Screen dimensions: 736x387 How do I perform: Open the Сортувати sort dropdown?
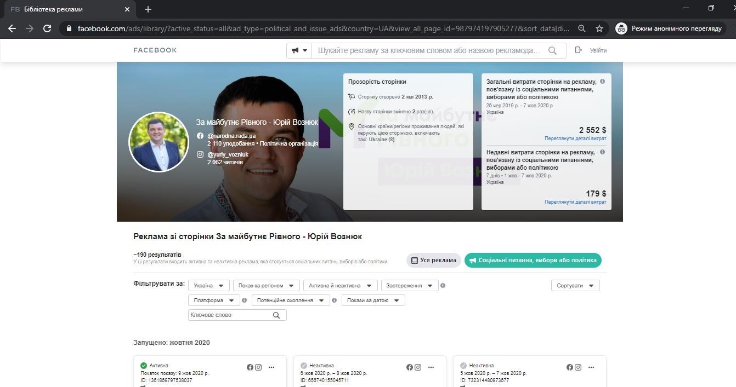click(x=575, y=286)
